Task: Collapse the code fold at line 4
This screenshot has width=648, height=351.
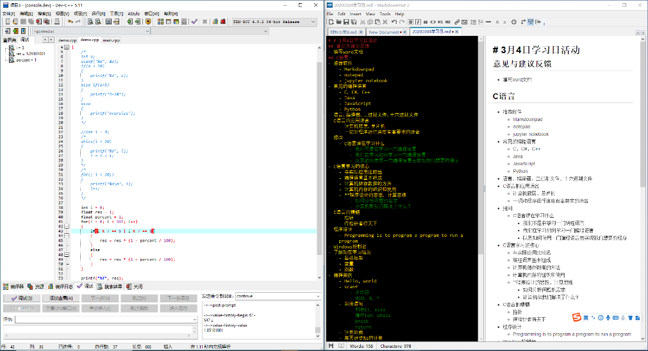Action: [x=67, y=47]
